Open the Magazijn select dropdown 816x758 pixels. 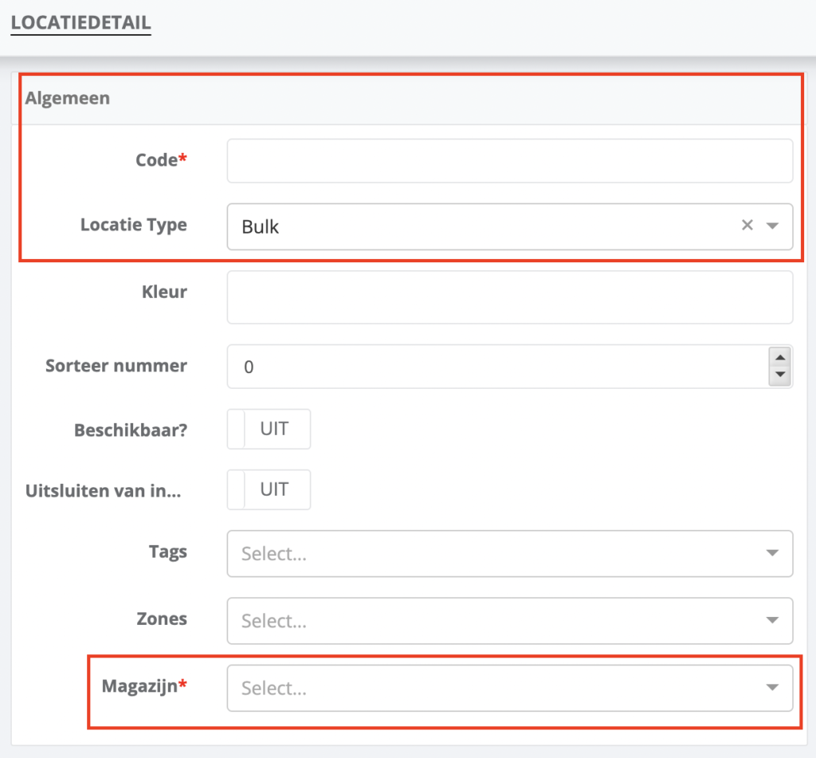click(509, 688)
